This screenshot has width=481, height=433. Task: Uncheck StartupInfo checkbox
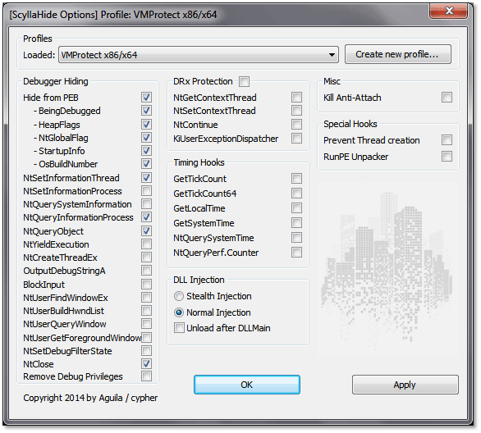tap(146, 151)
